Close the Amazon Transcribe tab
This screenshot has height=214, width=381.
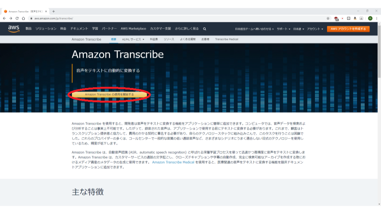tap(46, 11)
